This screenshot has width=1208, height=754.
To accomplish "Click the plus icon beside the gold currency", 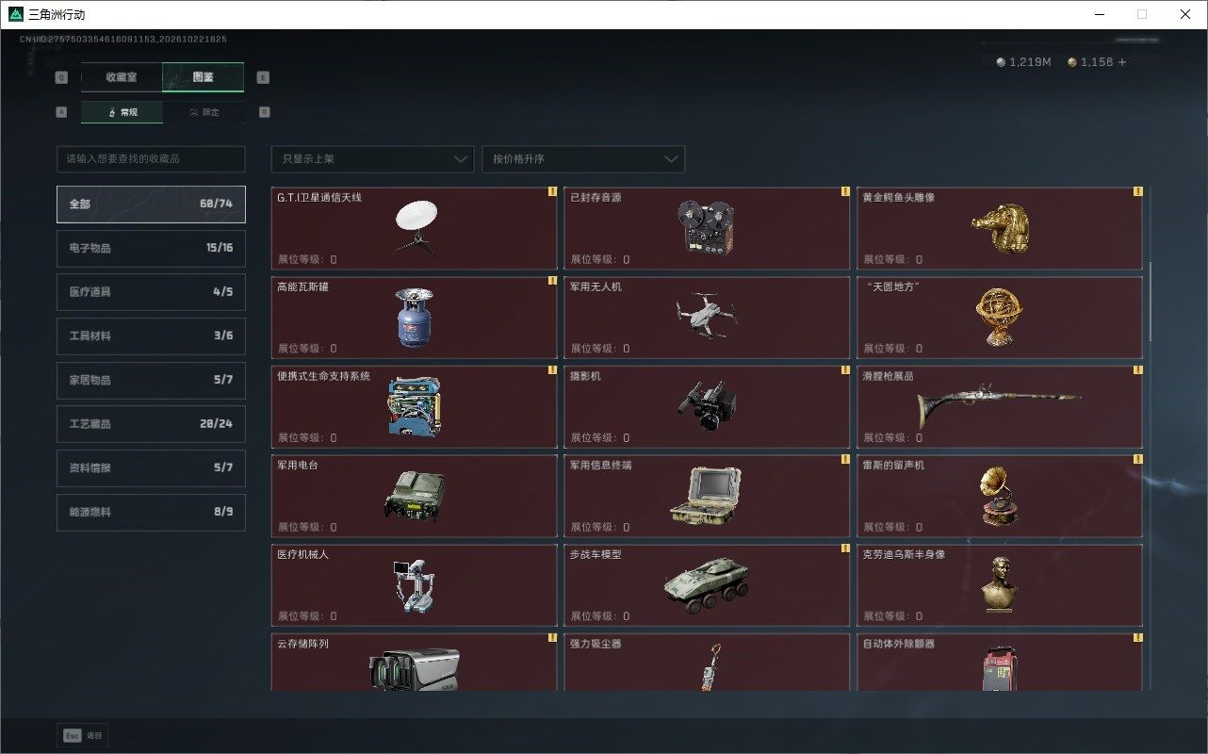I will (1121, 62).
